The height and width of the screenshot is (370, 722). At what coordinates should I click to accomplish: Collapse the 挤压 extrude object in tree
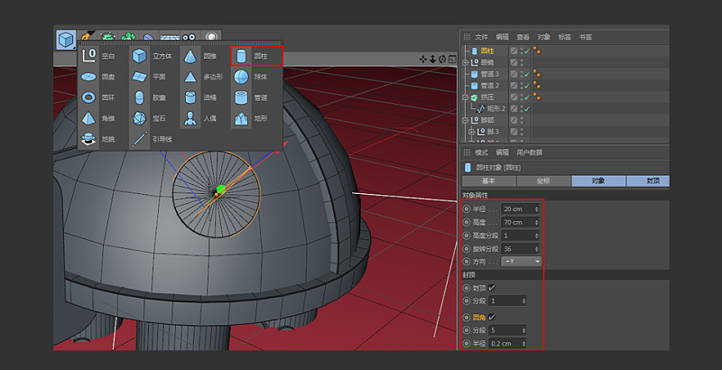(x=466, y=97)
